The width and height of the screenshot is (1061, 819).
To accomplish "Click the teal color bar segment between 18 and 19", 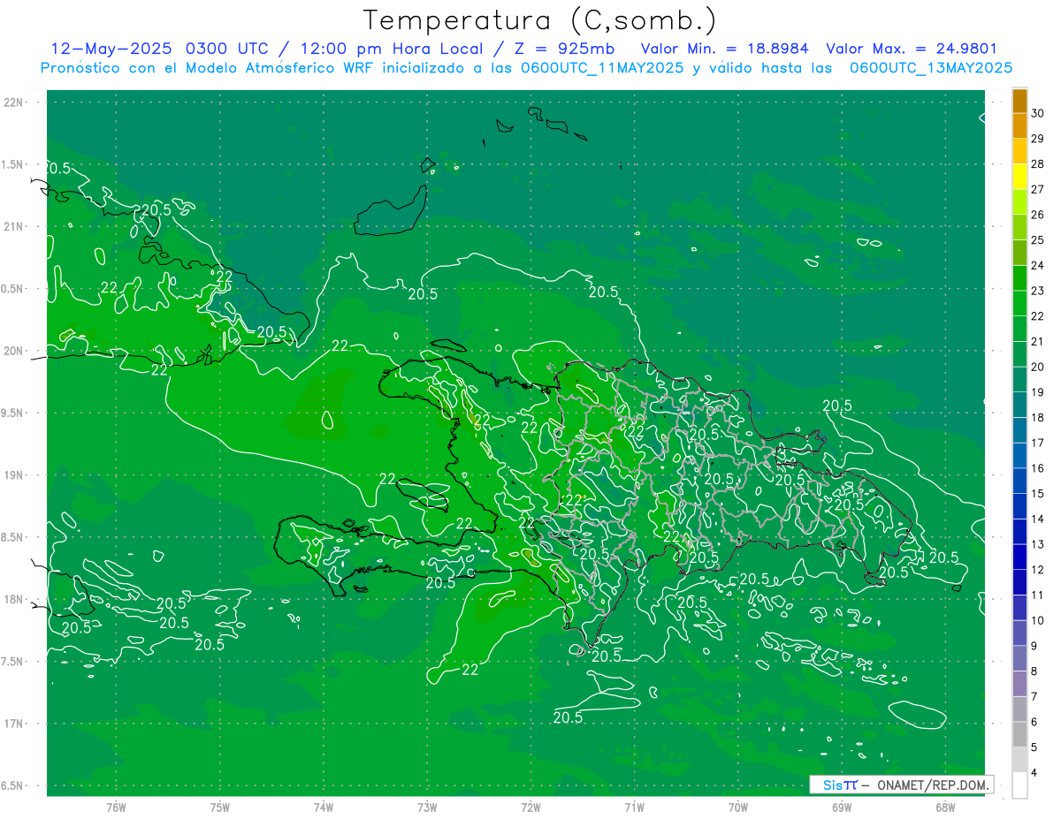I will tap(1019, 405).
